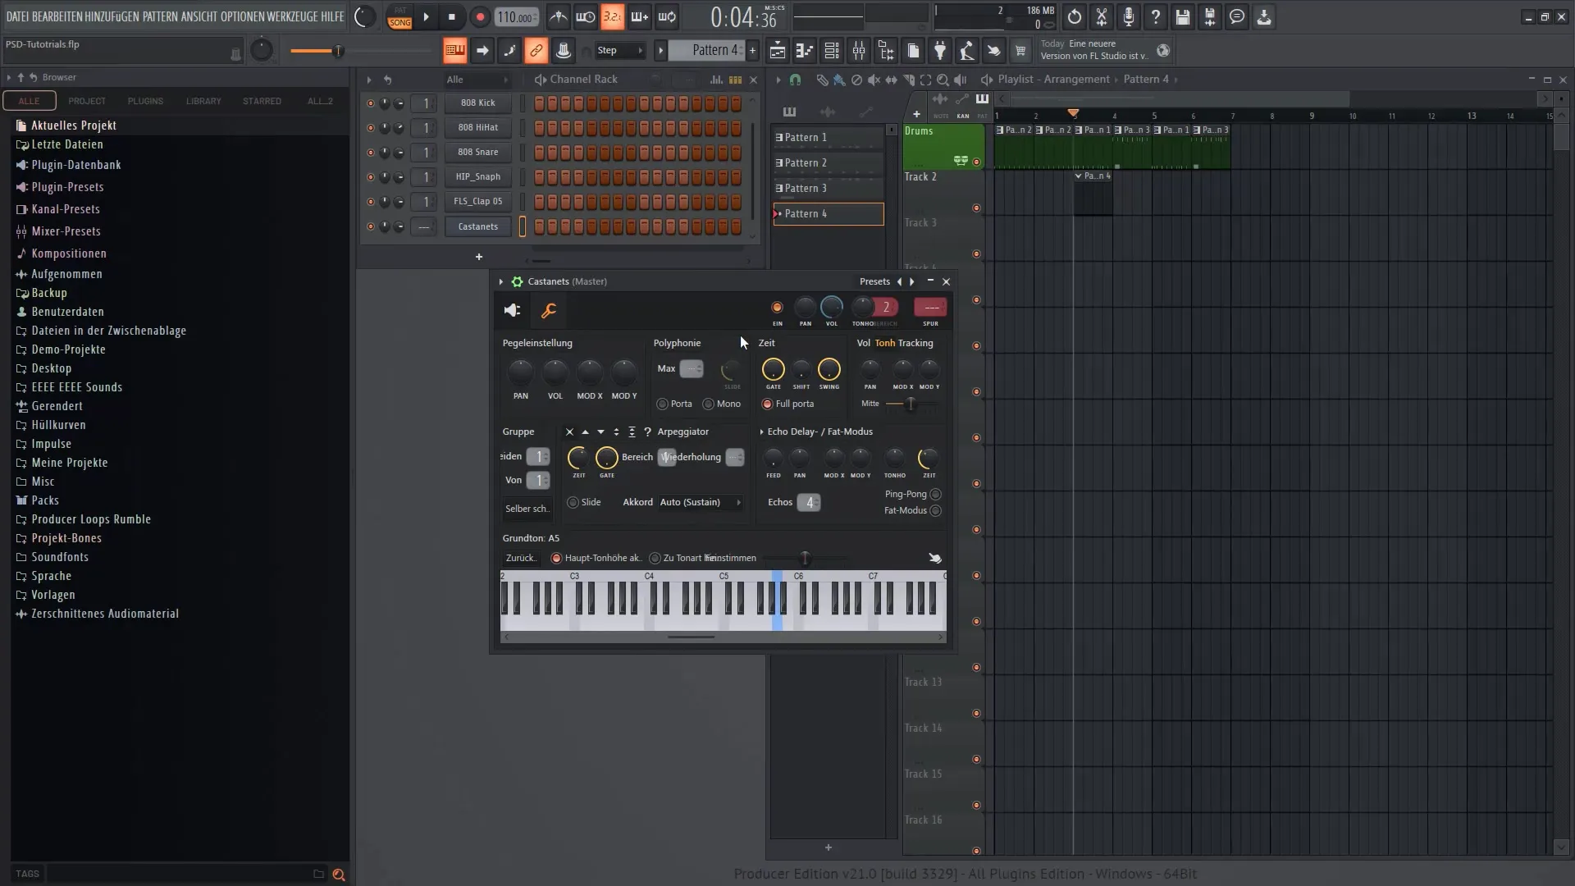1575x886 pixels.
Task: Enable the Full porta radio button
Action: (x=767, y=404)
